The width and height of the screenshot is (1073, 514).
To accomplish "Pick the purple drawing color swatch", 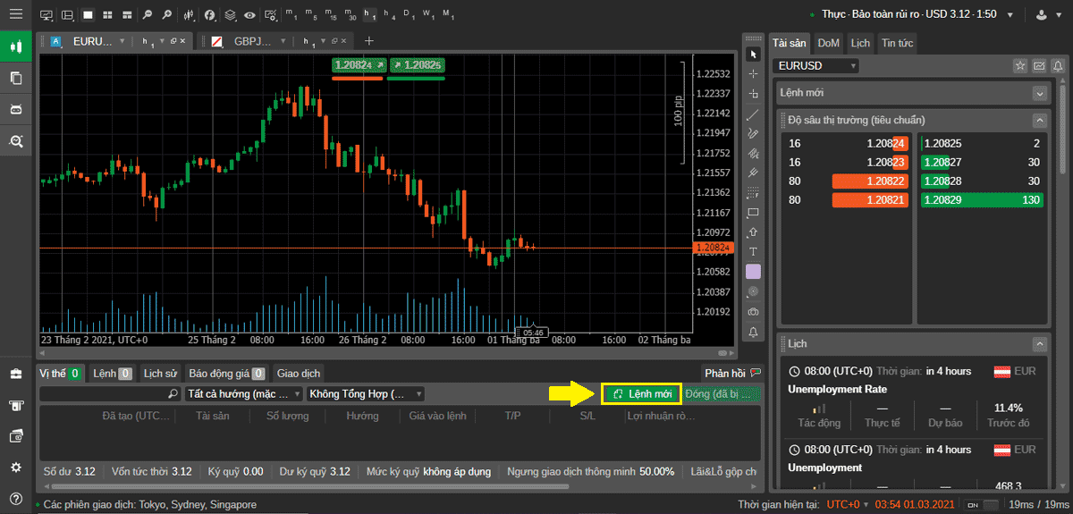I will pos(753,271).
